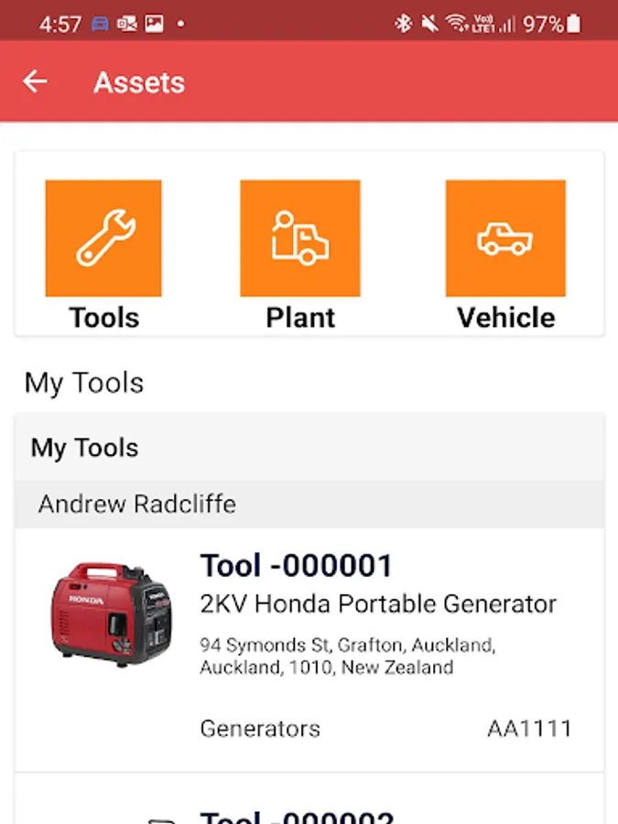The image size is (618, 824).
Task: Tap the AA1111 asset code
Action: tap(529, 729)
